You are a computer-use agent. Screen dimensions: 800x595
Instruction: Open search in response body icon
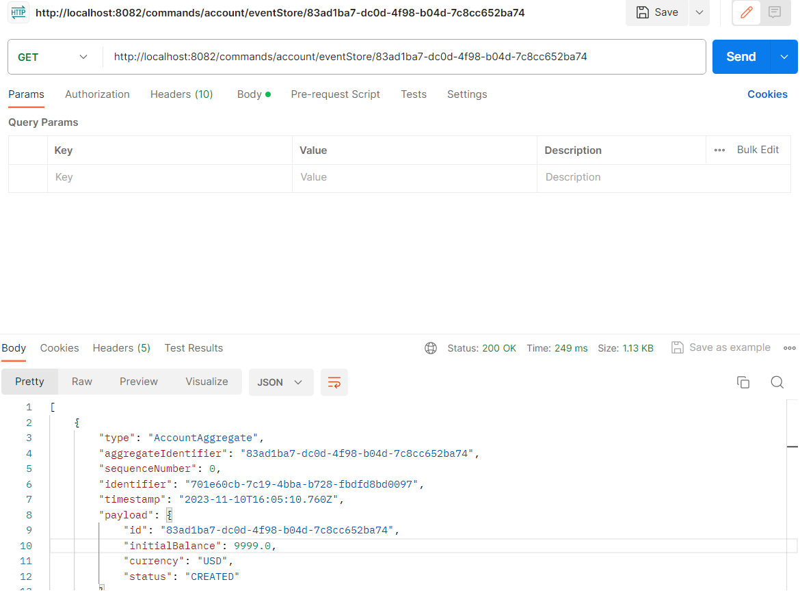(777, 382)
